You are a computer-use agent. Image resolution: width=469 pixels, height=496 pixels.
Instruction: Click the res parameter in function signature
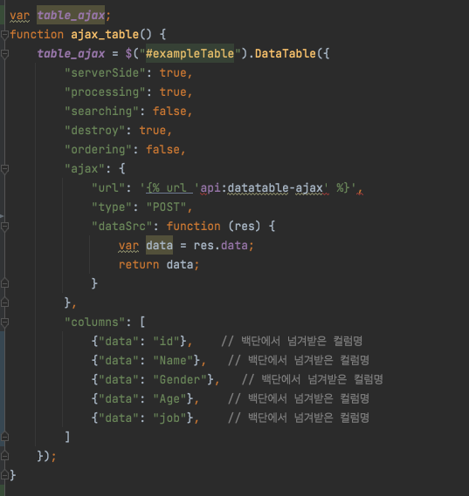pyautogui.click(x=245, y=226)
